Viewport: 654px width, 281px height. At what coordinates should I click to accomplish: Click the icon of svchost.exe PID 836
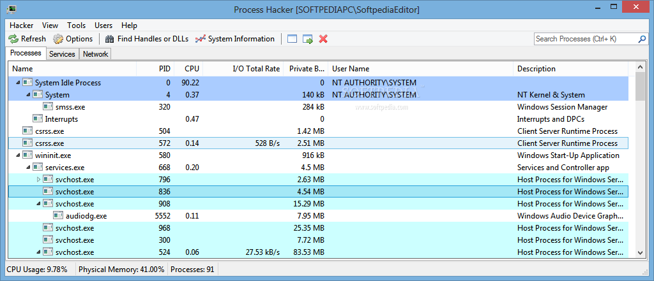(x=49, y=191)
